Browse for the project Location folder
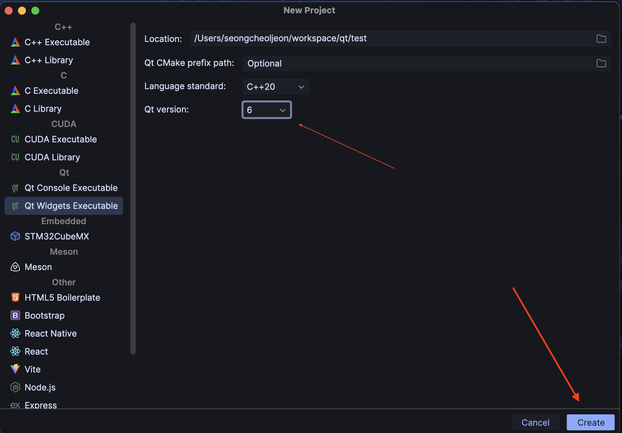 [601, 39]
